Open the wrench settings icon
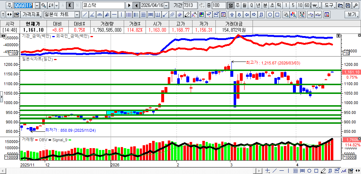361x174 pixels. point(356,5)
